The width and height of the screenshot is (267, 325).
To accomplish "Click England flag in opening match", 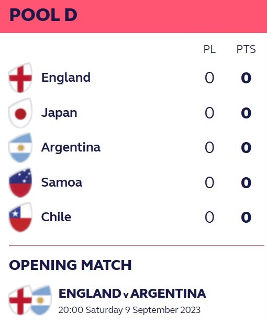I will coord(20,300).
